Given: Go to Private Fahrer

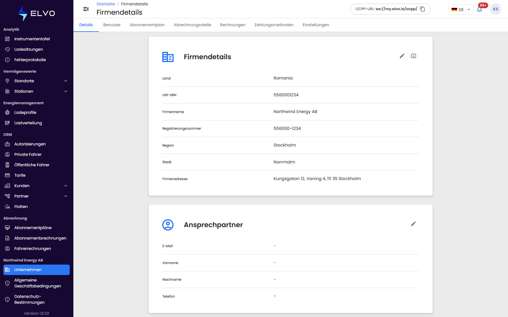Looking at the screenshot, I should click(x=37, y=154).
